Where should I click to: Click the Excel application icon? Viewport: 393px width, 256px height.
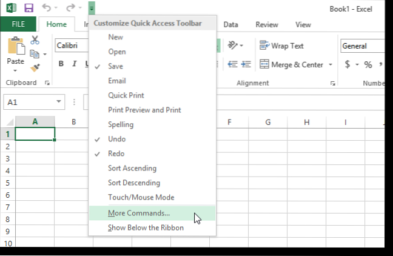click(x=12, y=8)
